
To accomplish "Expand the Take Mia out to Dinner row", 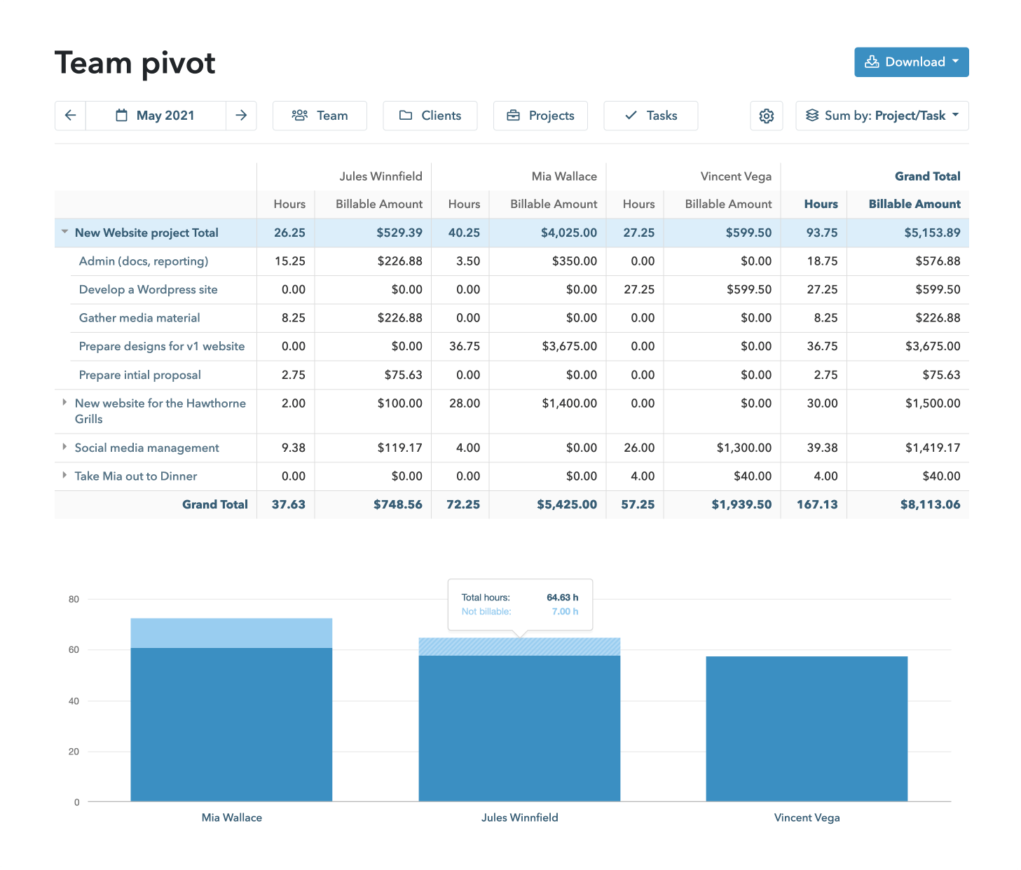I will pos(64,476).
